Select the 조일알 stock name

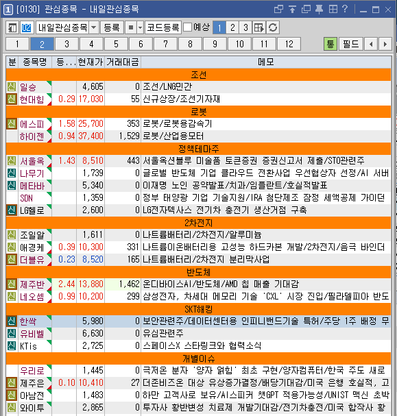point(32,235)
